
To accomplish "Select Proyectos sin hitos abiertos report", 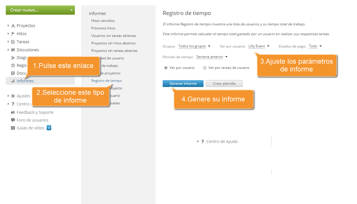I will pyautogui.click(x=113, y=43).
